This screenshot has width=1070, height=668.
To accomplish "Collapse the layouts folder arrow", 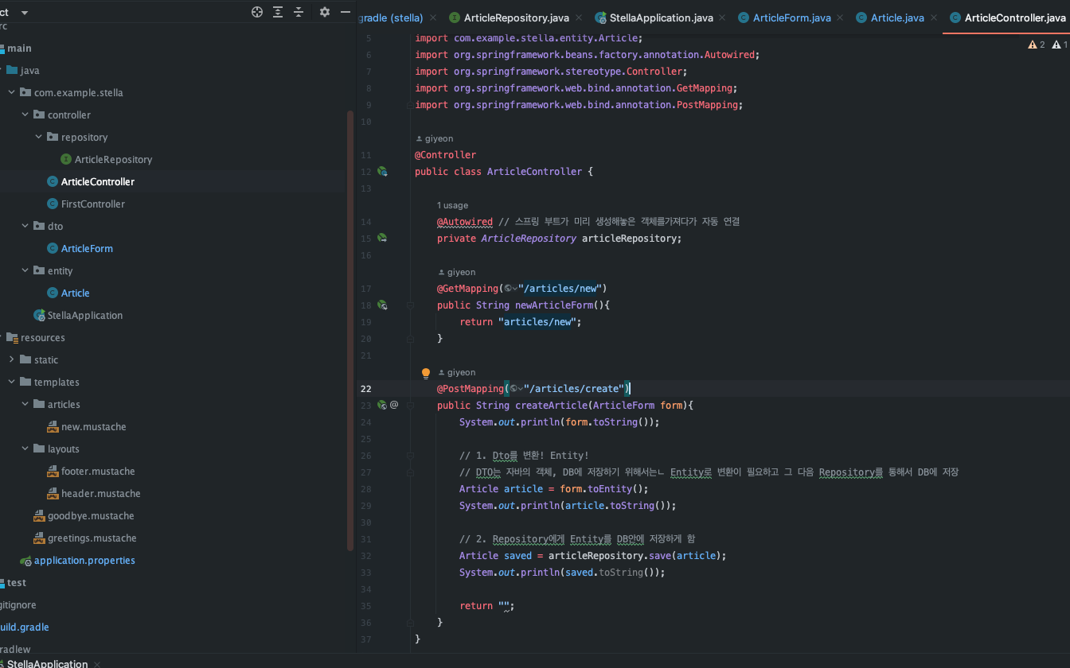I will click(25, 449).
